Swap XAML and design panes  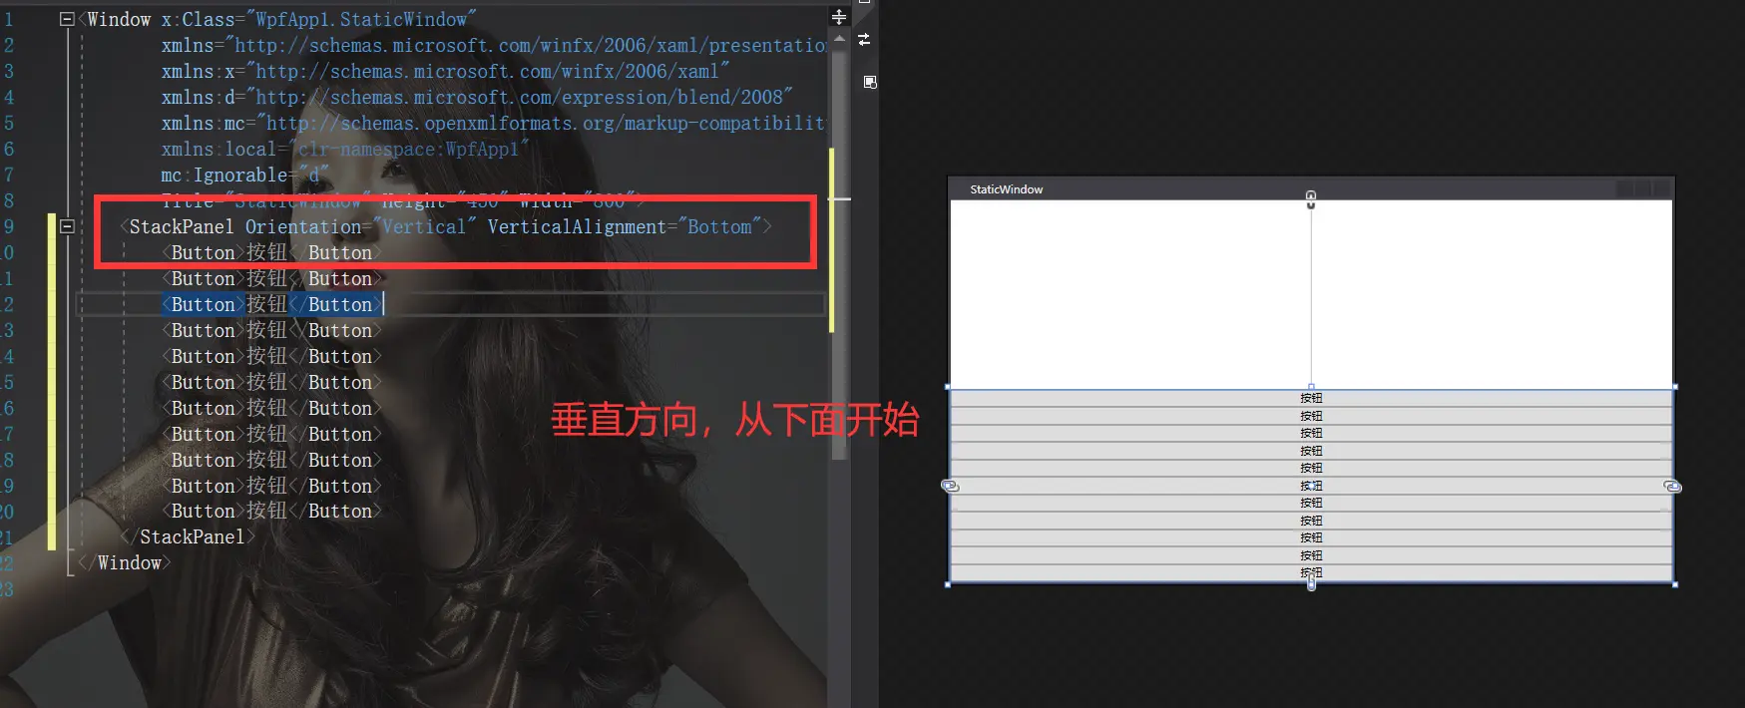[864, 40]
